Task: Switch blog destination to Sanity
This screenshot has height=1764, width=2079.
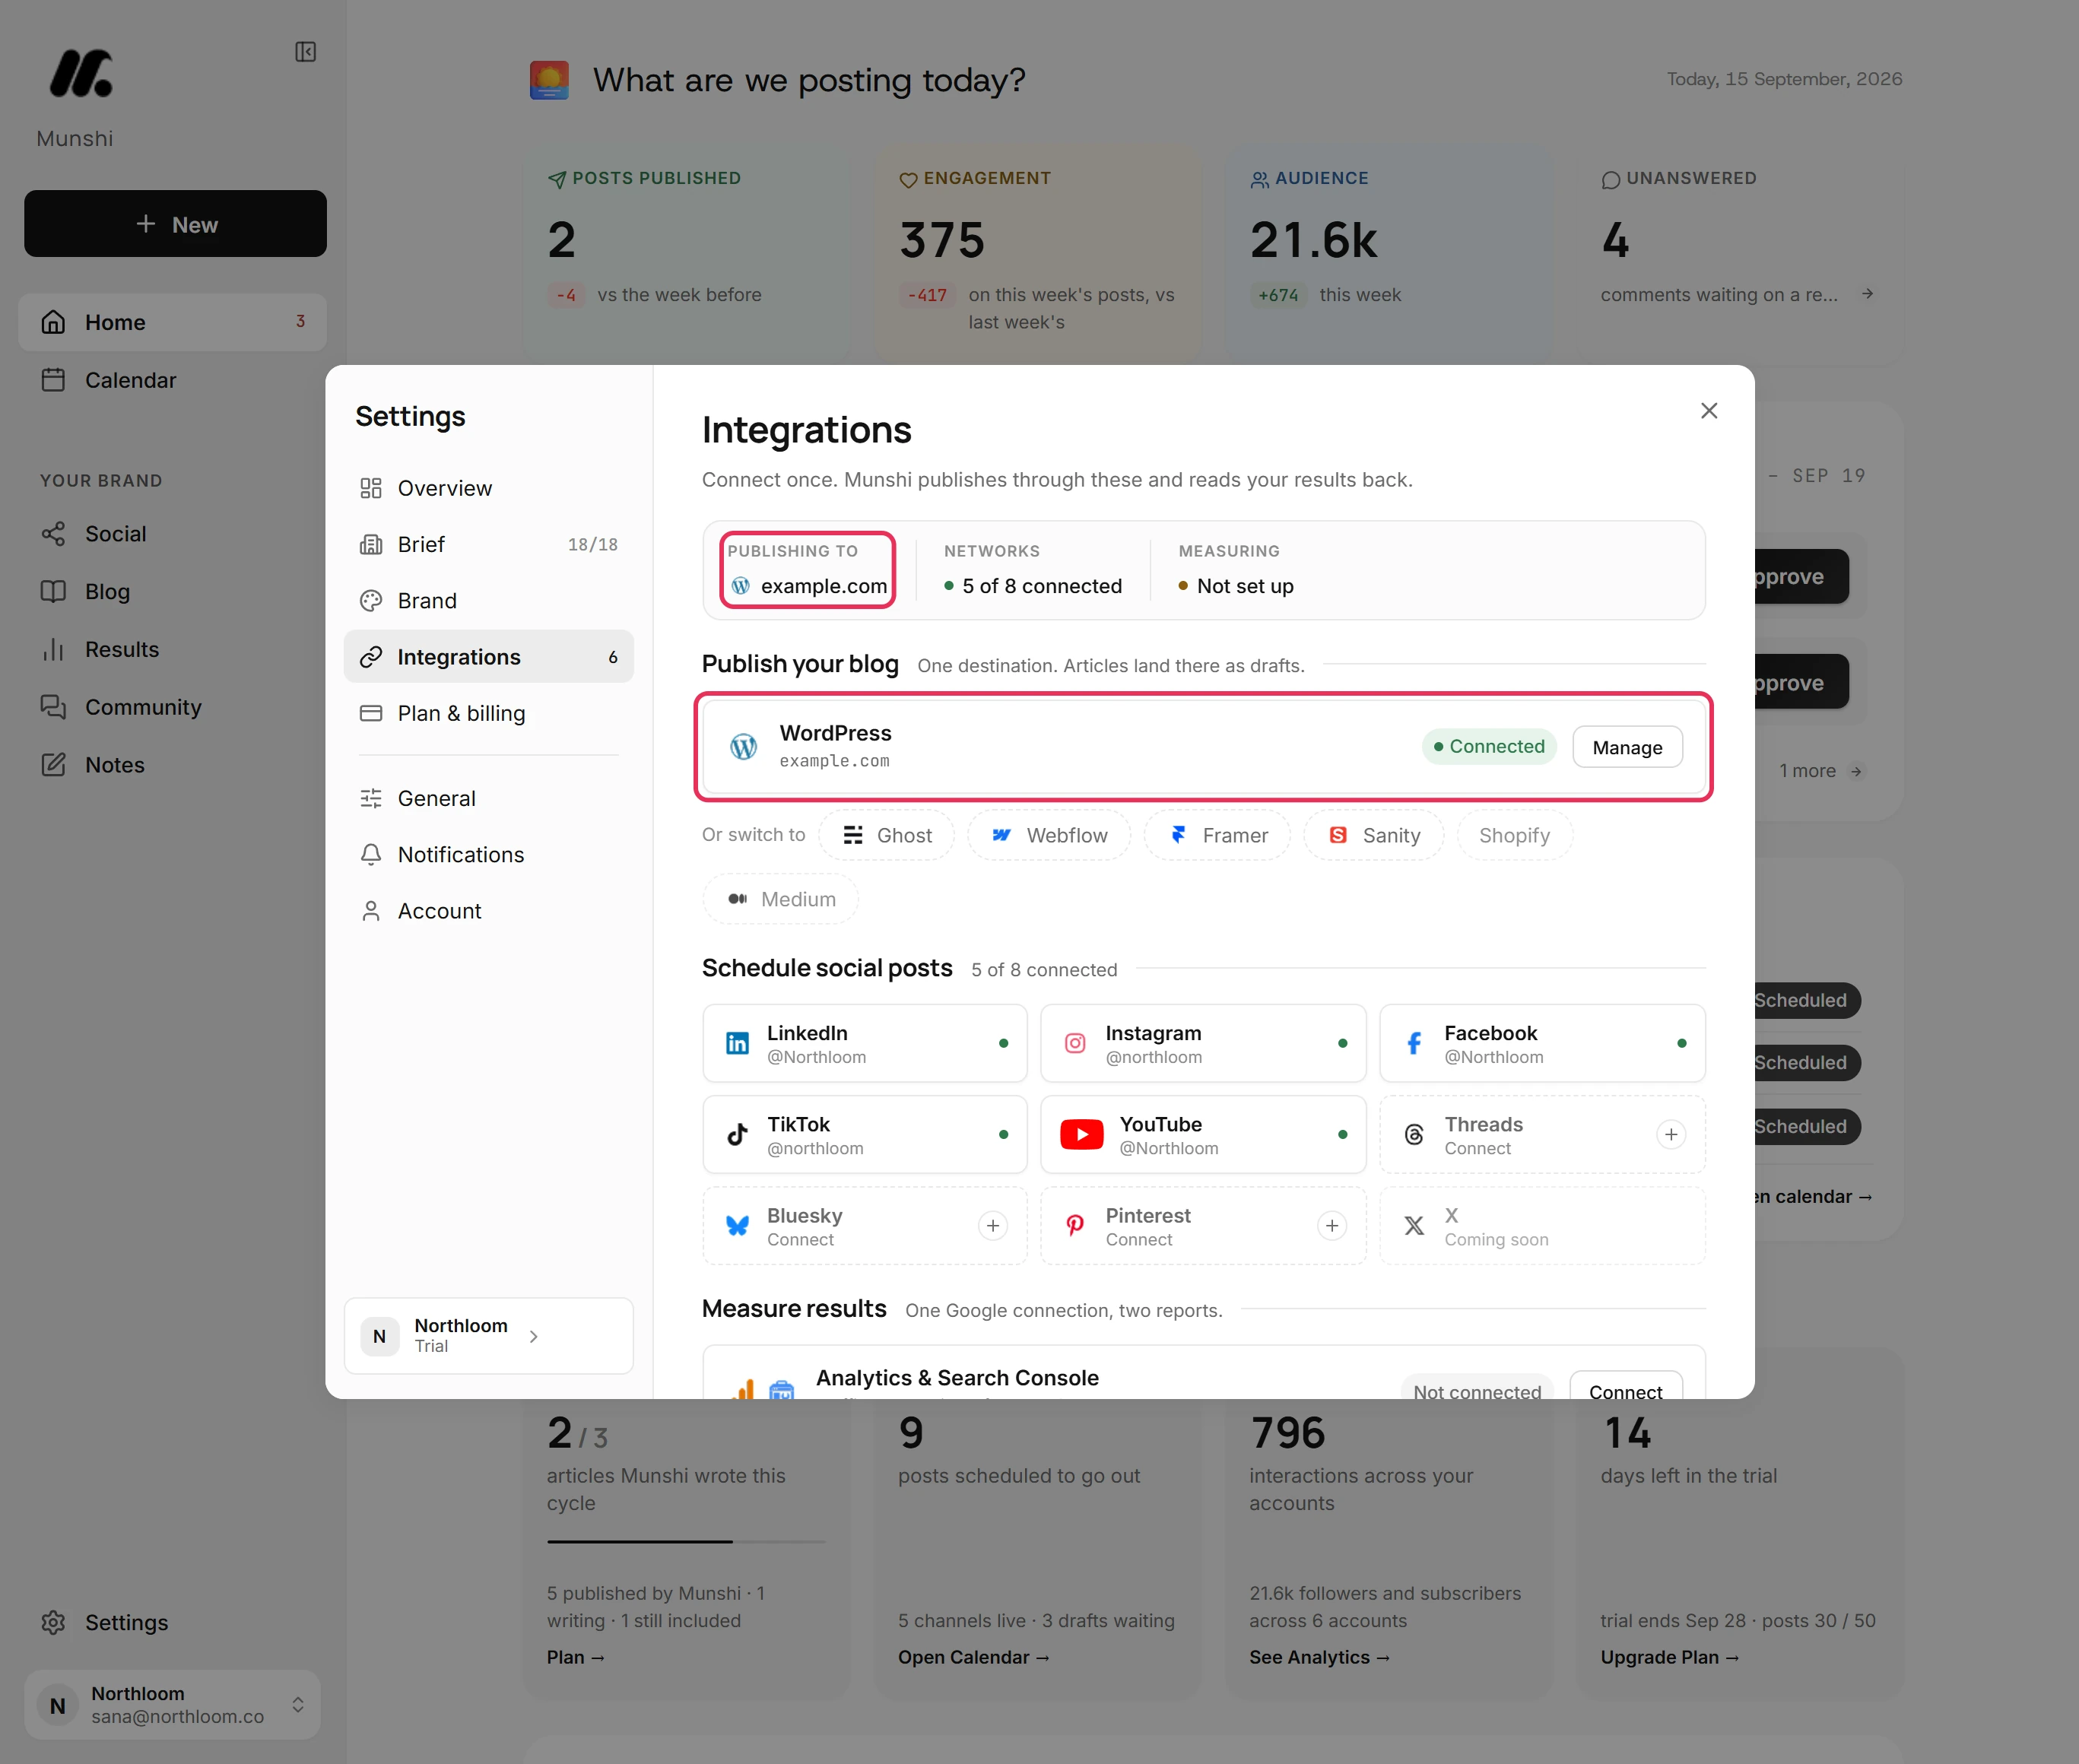Action: point(1373,835)
